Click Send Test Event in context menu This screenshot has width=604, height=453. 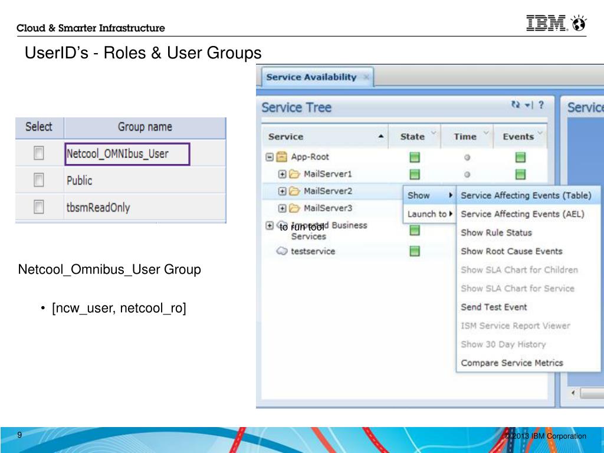(x=494, y=307)
